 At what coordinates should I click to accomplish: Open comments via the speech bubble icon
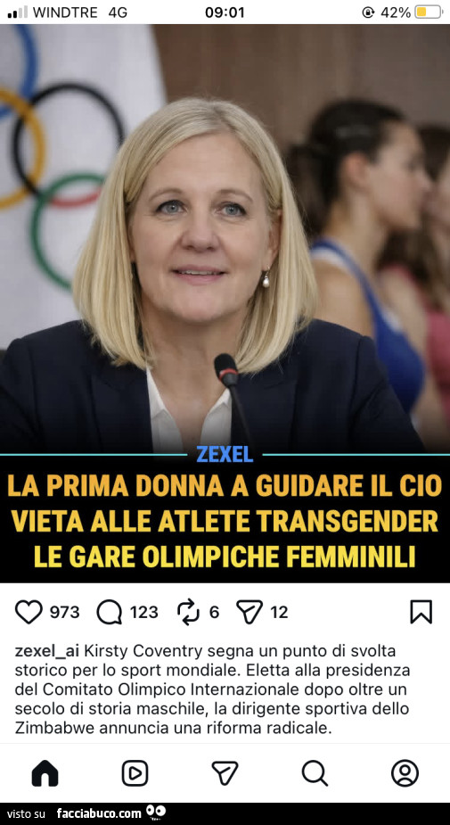(110, 612)
